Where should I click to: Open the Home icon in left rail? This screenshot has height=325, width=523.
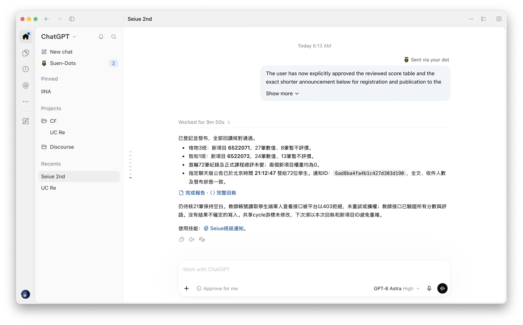26,37
